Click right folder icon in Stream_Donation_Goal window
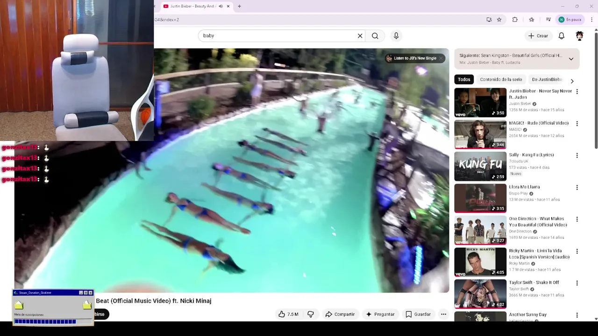Screen dimensions: 598x336 (87, 305)
